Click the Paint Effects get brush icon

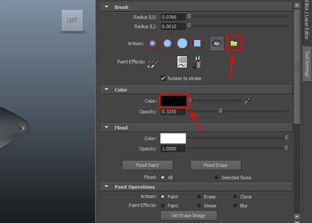point(153,62)
